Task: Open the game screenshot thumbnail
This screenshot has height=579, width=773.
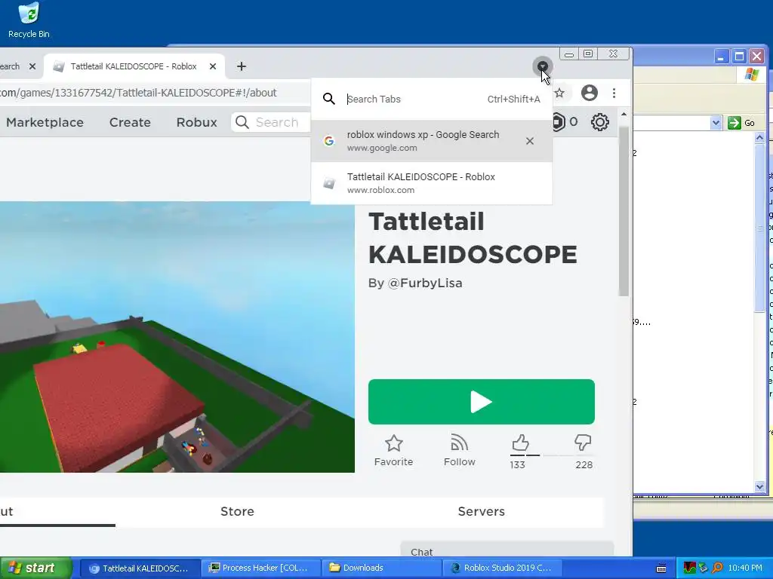Action: (177, 337)
